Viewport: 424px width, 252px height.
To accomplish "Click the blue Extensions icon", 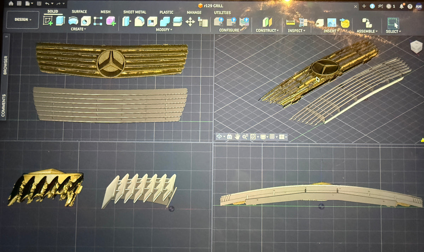I will tap(372, 6).
